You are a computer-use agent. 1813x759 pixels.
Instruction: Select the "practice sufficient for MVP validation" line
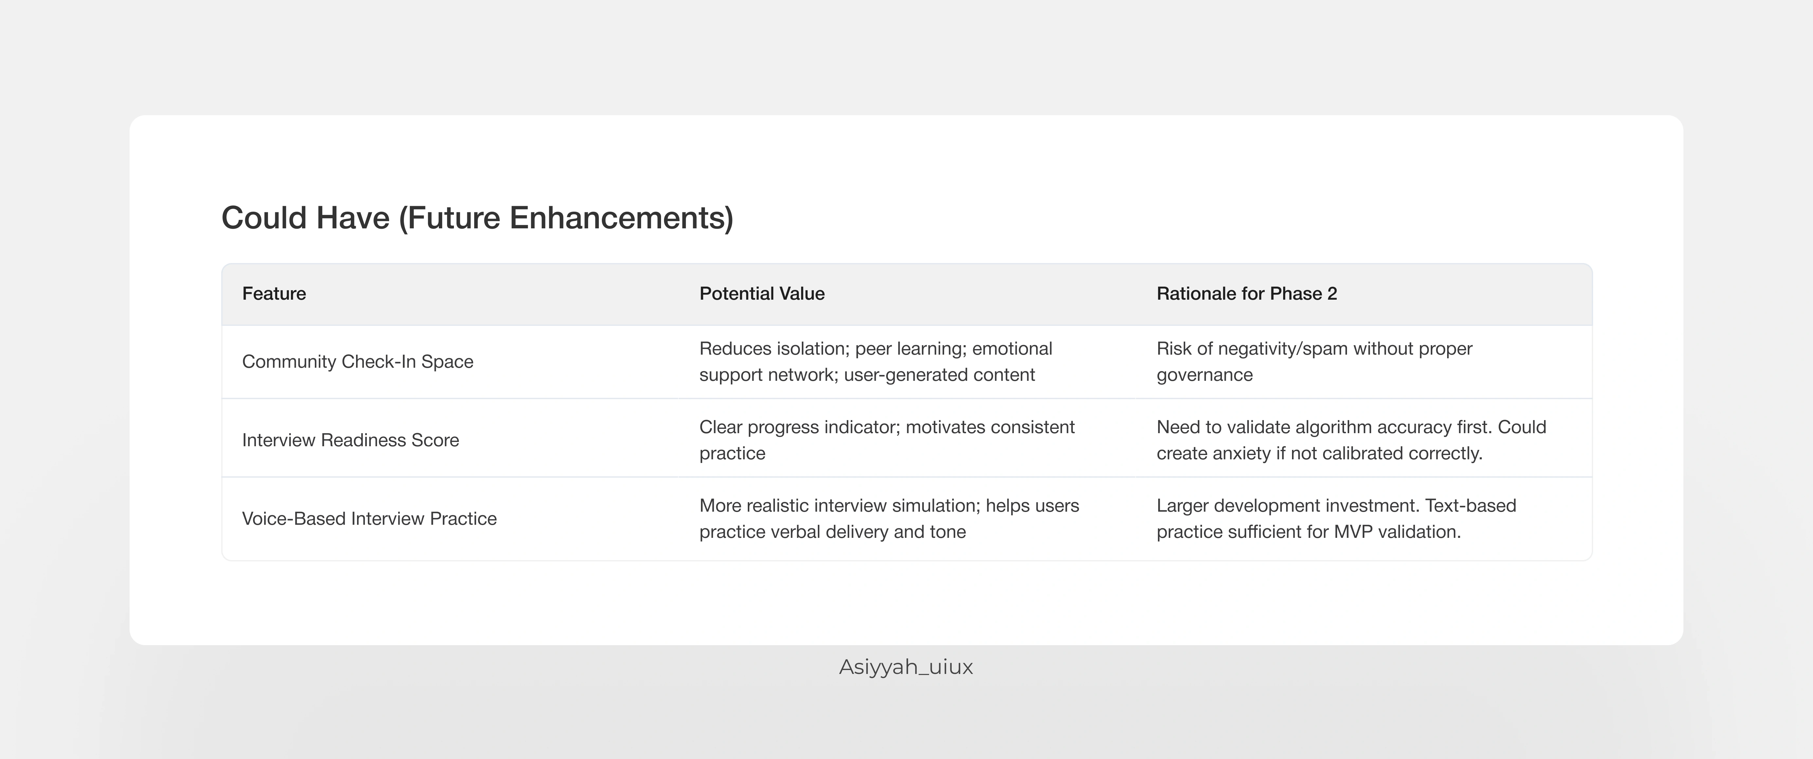(x=1308, y=532)
